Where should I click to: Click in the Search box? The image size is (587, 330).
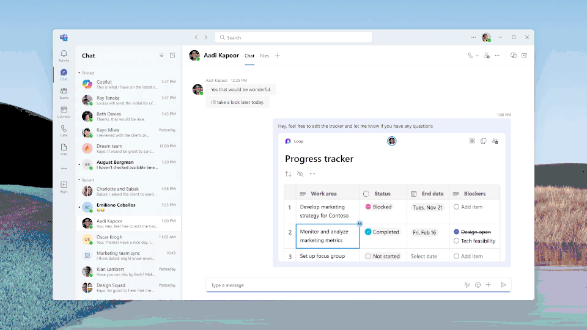coord(293,37)
